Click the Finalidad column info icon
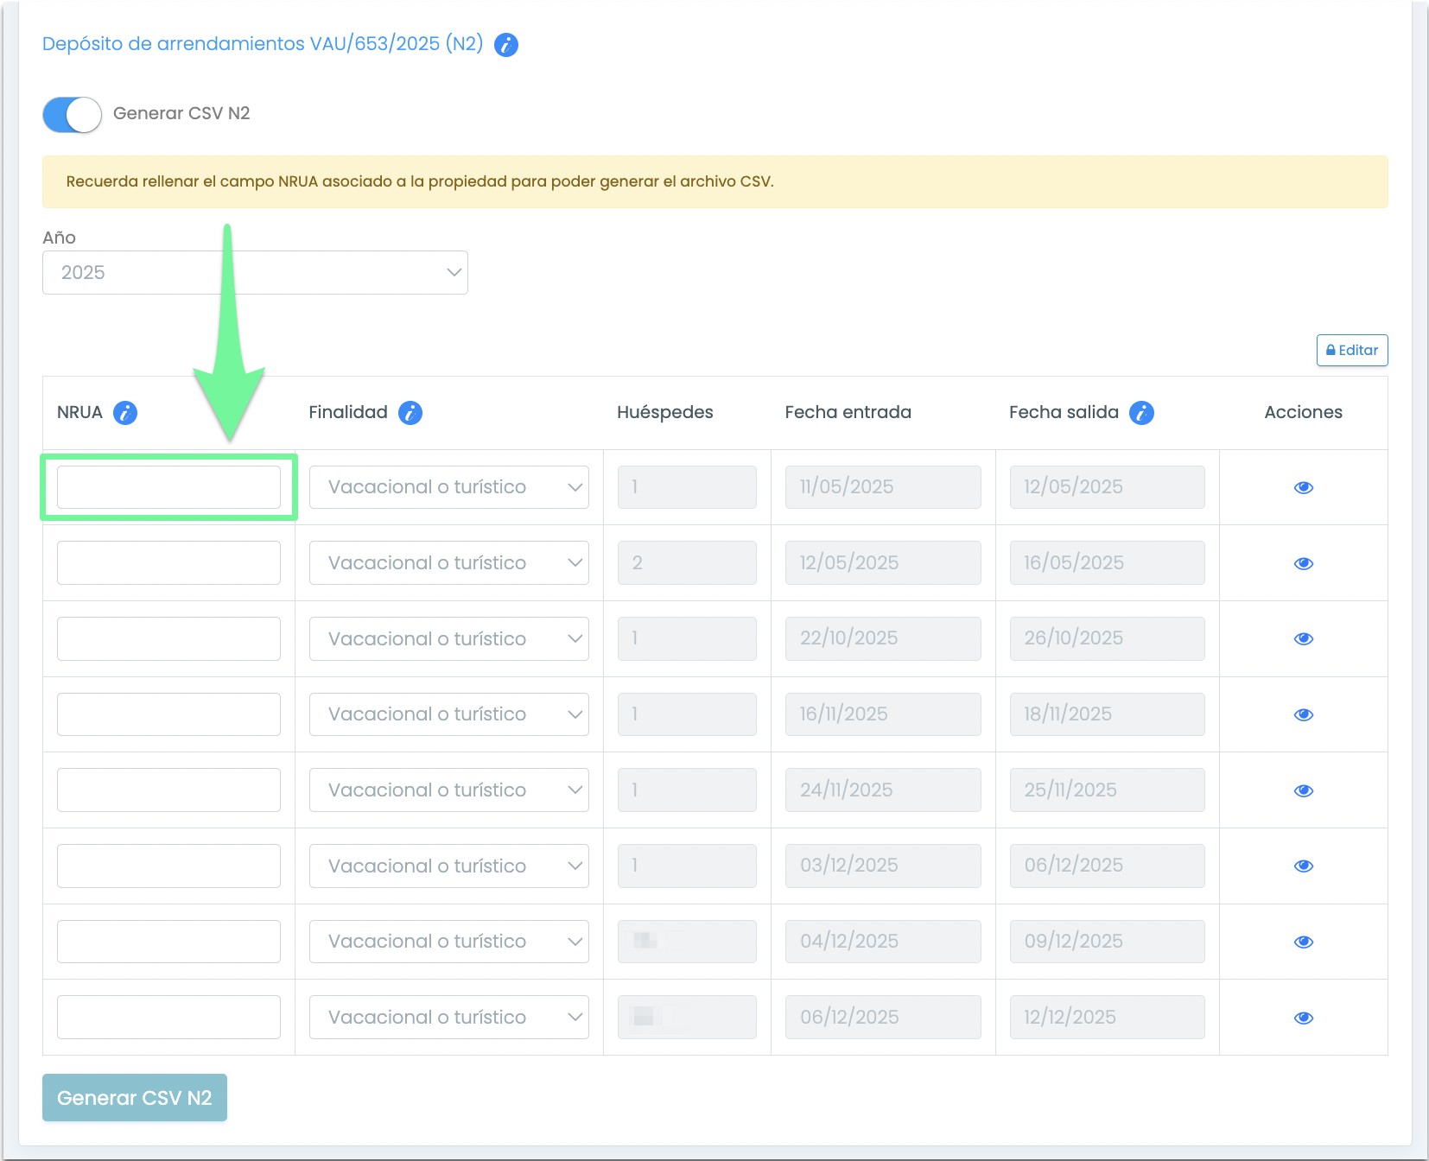This screenshot has height=1161, width=1429. (x=410, y=413)
